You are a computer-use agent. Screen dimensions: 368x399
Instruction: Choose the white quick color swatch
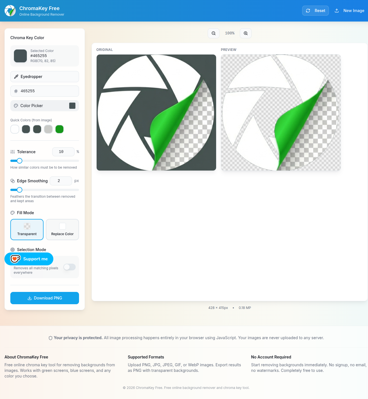click(x=15, y=129)
